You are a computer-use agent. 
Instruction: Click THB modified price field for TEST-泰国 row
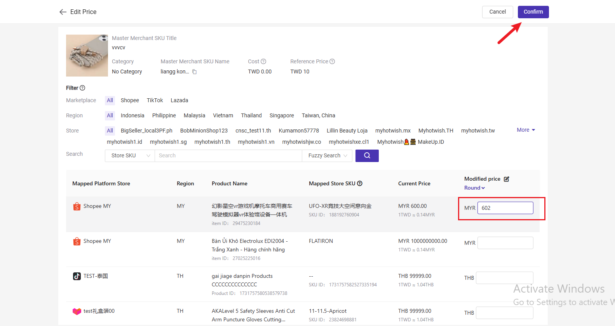coord(504,278)
